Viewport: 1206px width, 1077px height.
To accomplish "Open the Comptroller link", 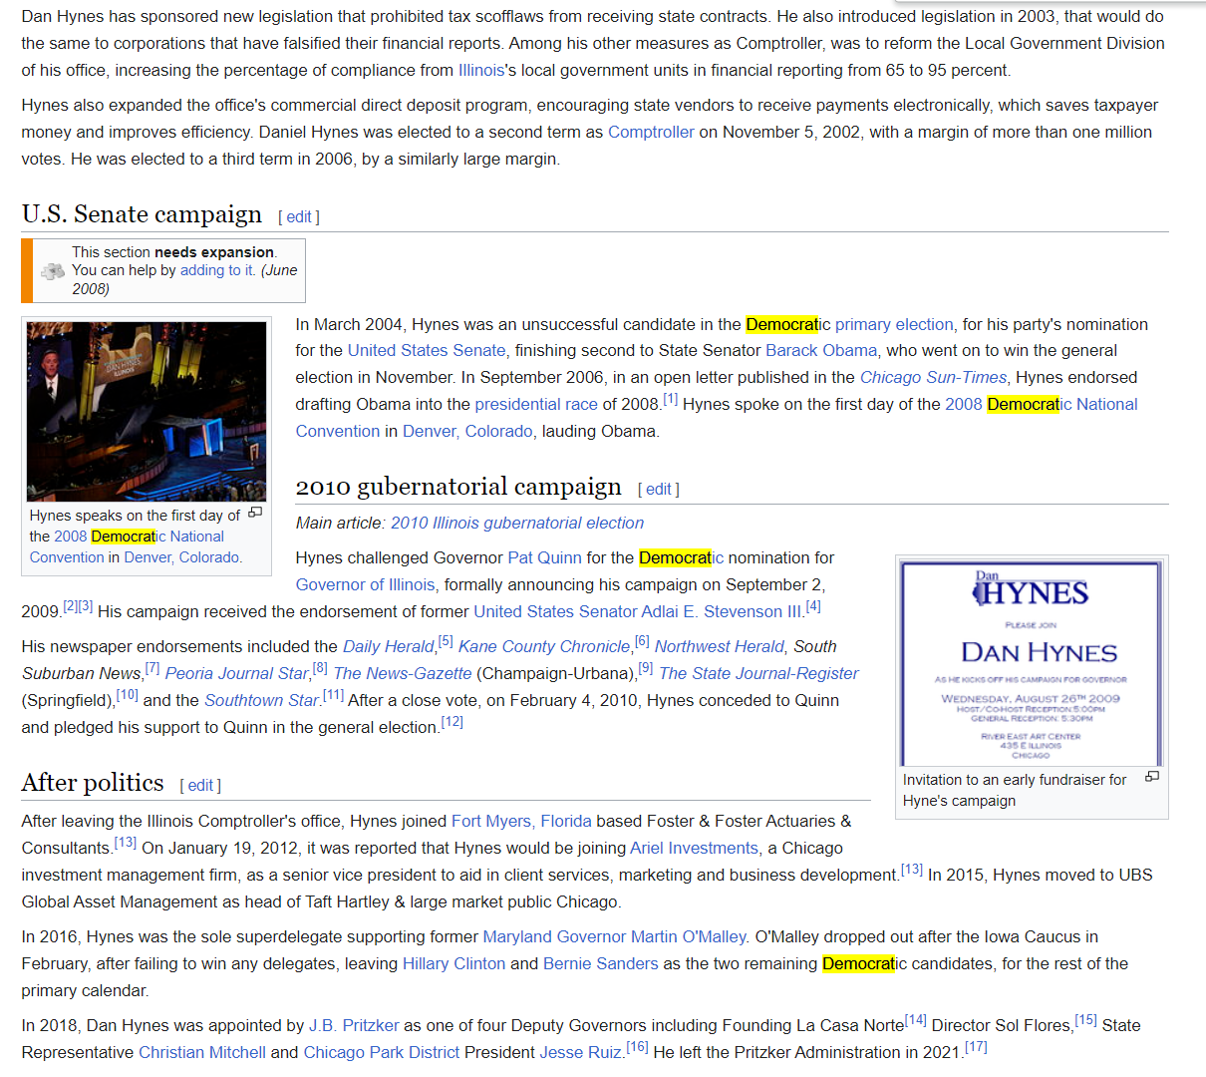I will coord(651,132).
